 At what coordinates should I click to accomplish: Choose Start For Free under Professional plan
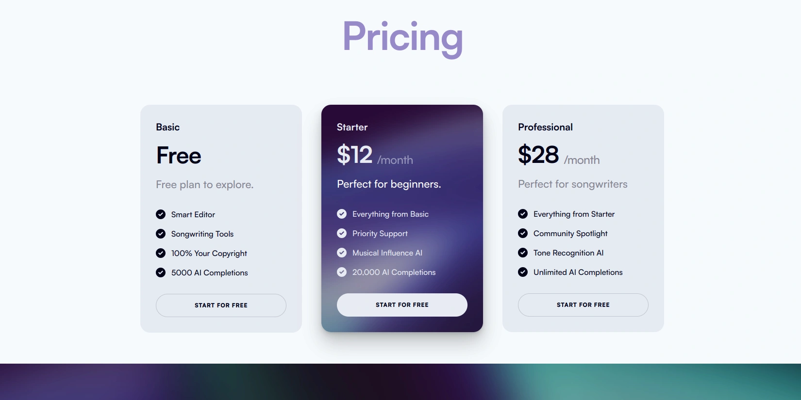tap(583, 305)
